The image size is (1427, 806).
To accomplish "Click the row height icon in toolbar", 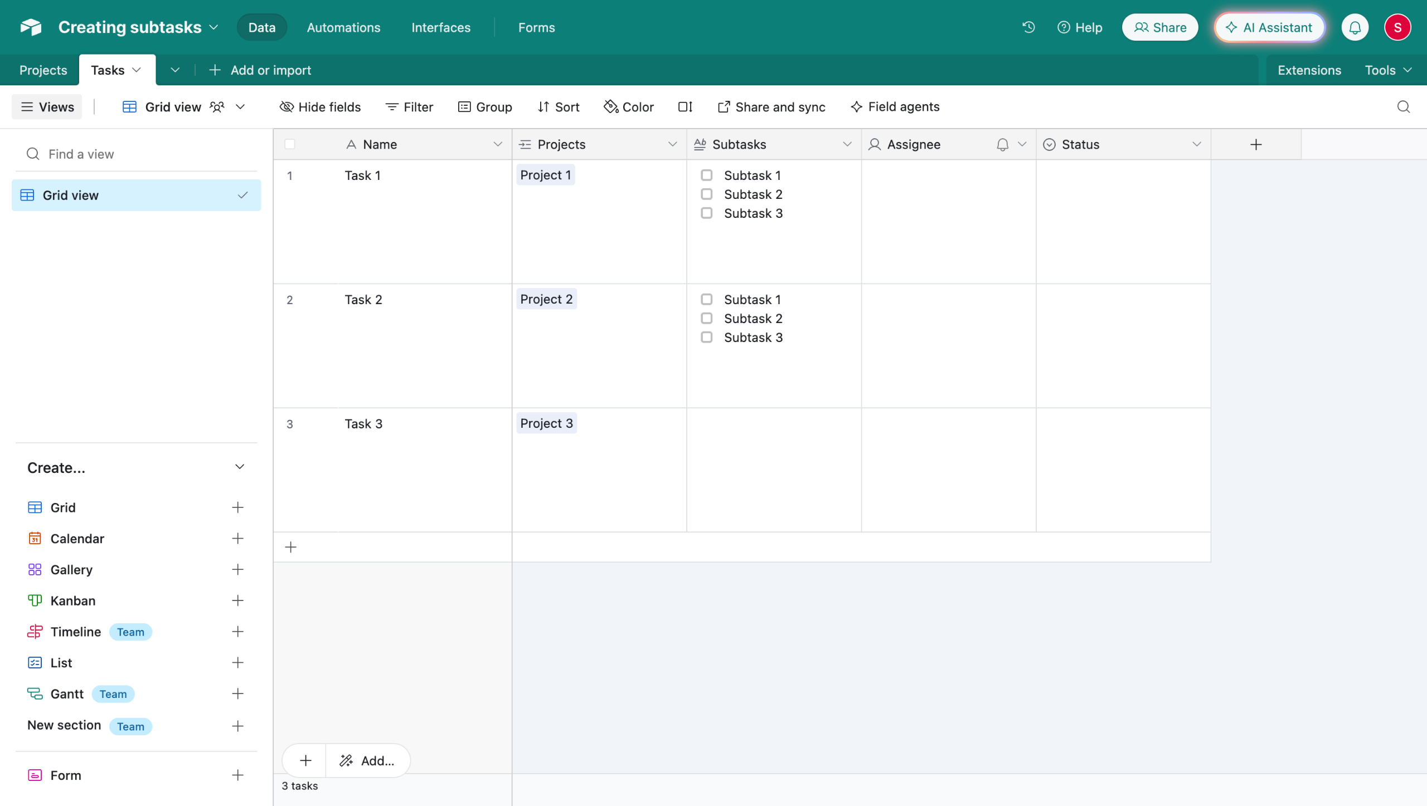I will [685, 107].
